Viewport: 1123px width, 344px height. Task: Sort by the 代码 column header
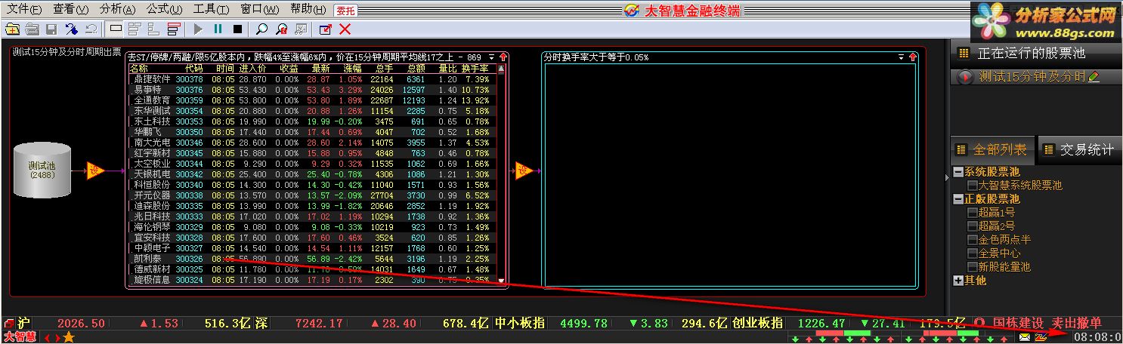pyautogui.click(x=194, y=68)
